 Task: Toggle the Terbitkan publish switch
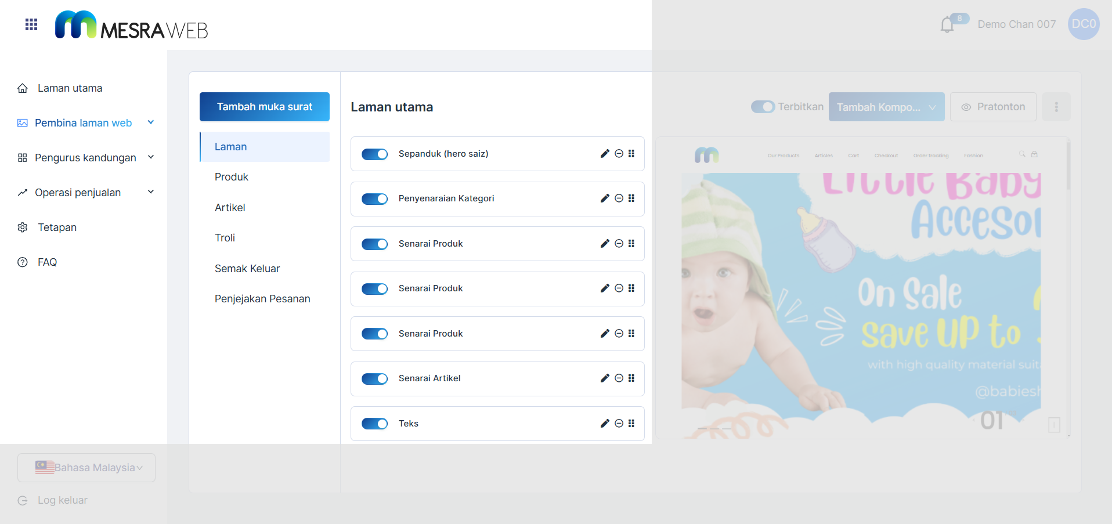tap(763, 107)
